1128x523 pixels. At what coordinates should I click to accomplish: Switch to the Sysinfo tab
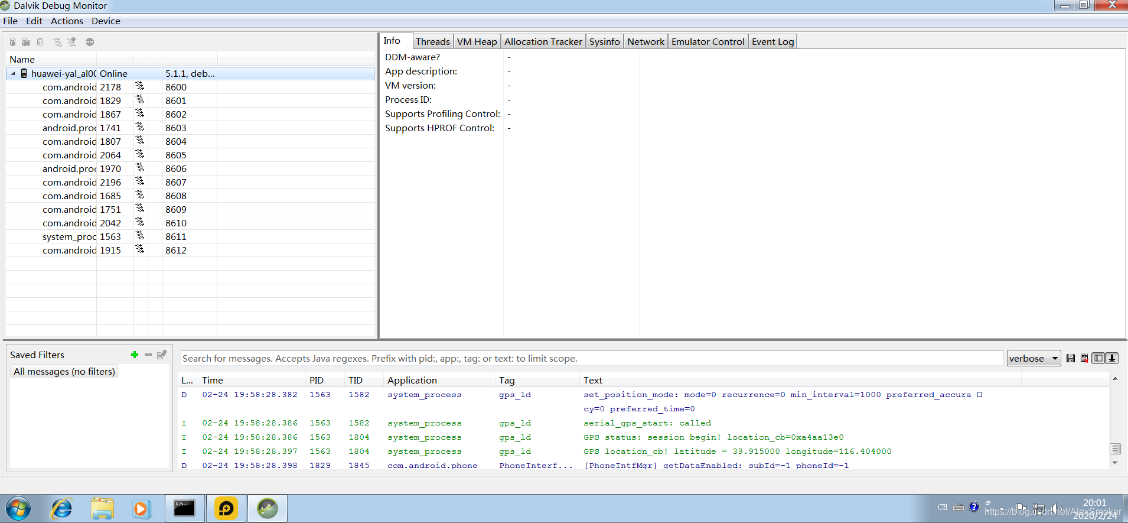coord(605,41)
